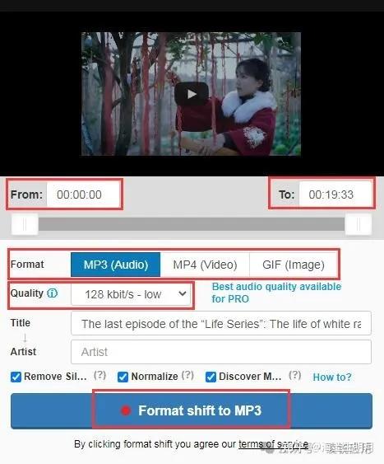Click the left trim slider handle
The width and height of the screenshot is (384, 464).
pos(25,224)
